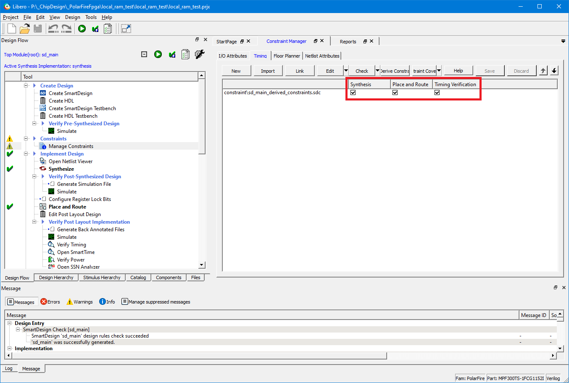Select Verify Timing in Design Flow tree
The width and height of the screenshot is (569, 383).
(71, 245)
